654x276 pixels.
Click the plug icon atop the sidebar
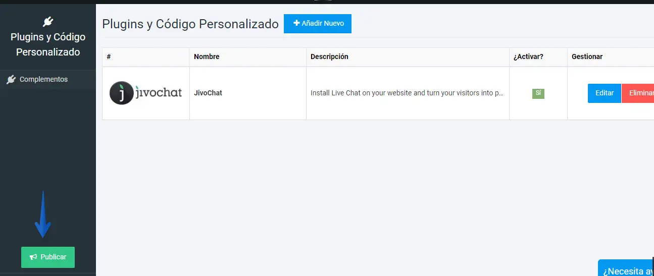coord(48,21)
